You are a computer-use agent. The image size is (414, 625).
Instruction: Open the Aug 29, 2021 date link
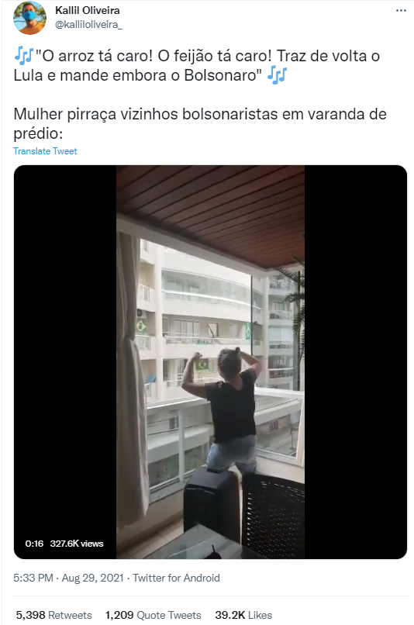click(x=92, y=578)
